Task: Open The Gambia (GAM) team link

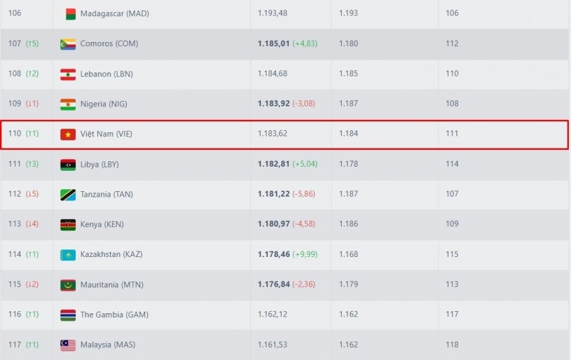Action: (x=114, y=315)
